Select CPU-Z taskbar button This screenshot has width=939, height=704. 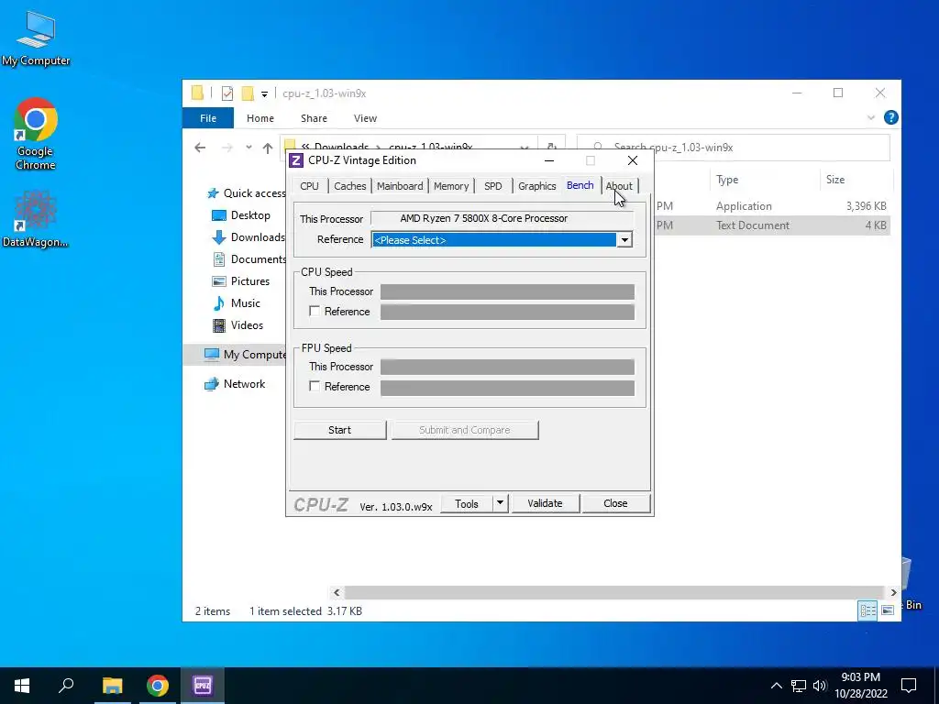point(203,686)
